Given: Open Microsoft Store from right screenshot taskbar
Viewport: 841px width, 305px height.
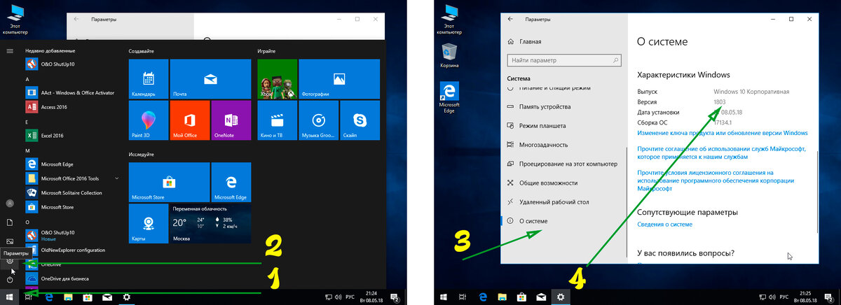Looking at the screenshot, I should coord(521,297).
